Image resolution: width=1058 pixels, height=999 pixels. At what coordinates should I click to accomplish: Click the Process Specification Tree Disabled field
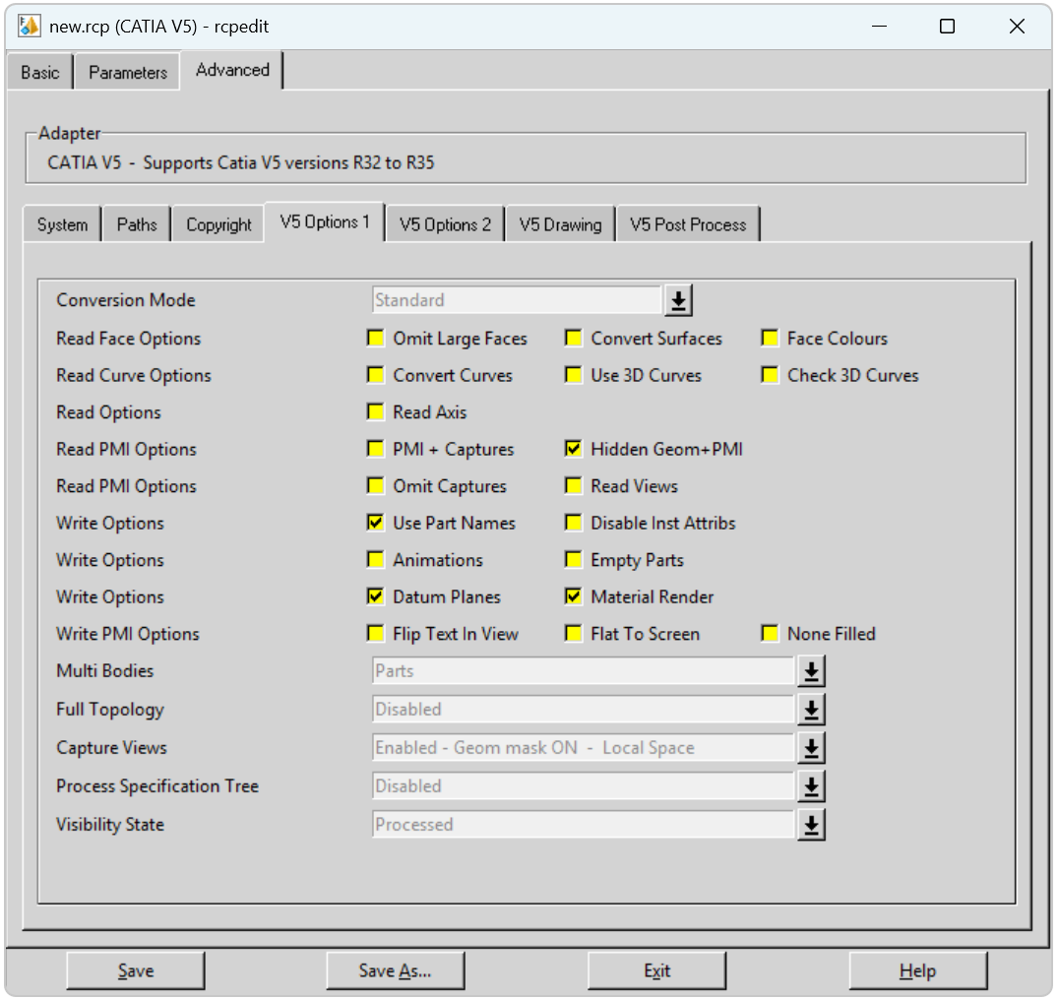pyautogui.click(x=583, y=787)
